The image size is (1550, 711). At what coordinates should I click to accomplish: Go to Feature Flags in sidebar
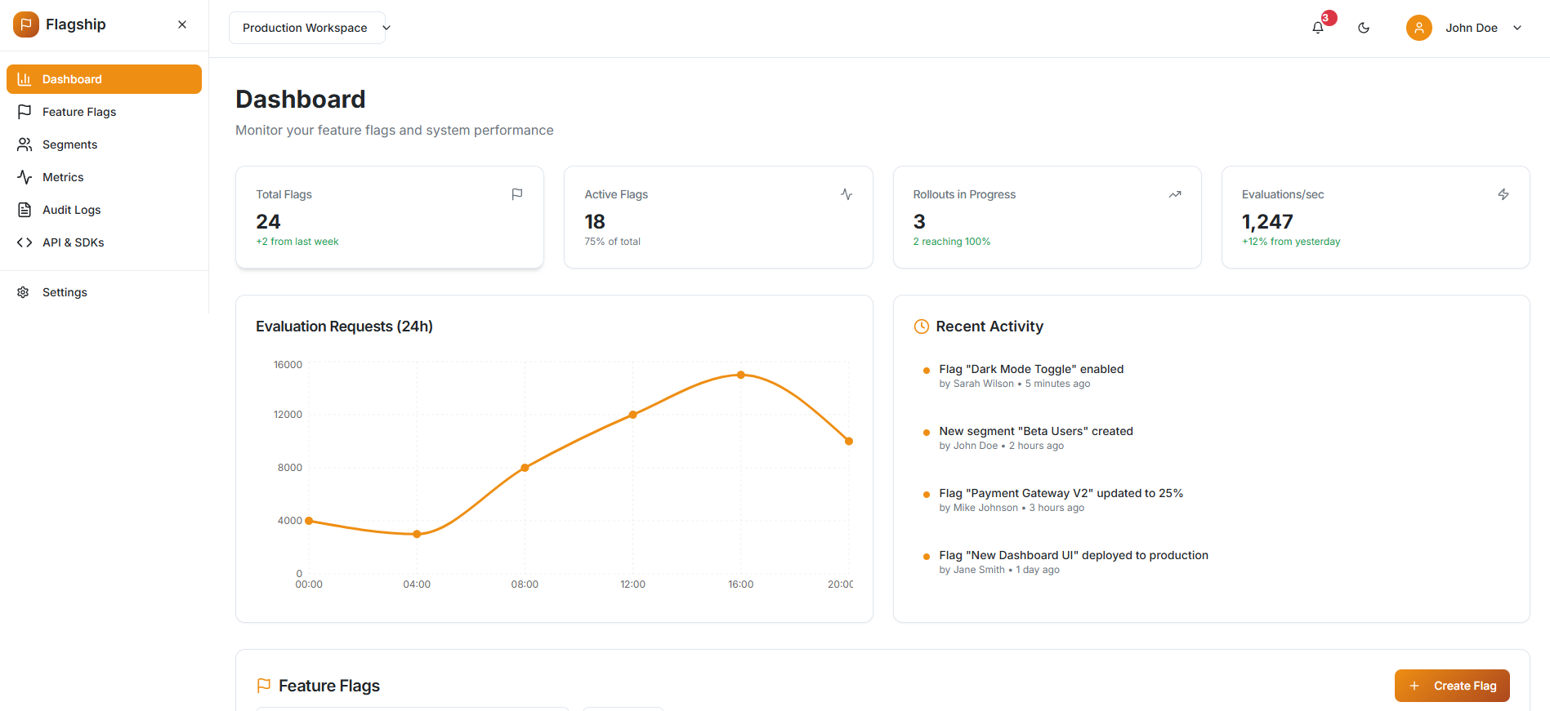pyautogui.click(x=79, y=112)
